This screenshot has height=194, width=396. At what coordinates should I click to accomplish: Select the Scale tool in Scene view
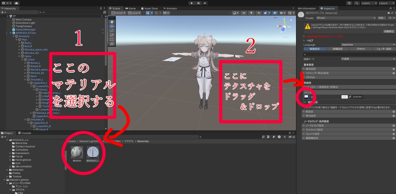coord(112,35)
